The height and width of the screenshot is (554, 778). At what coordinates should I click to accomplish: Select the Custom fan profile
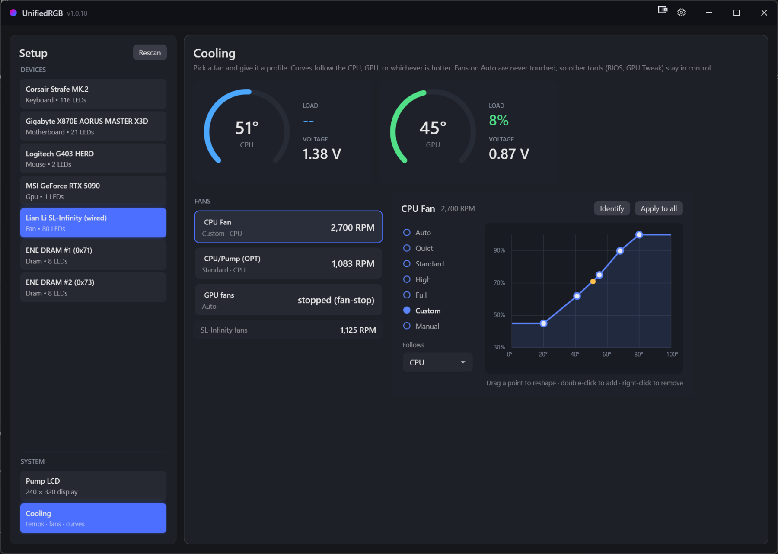422,311
